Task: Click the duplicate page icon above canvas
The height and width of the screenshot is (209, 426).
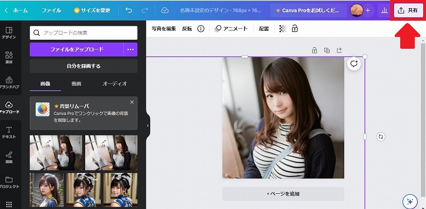Action: tap(327, 50)
